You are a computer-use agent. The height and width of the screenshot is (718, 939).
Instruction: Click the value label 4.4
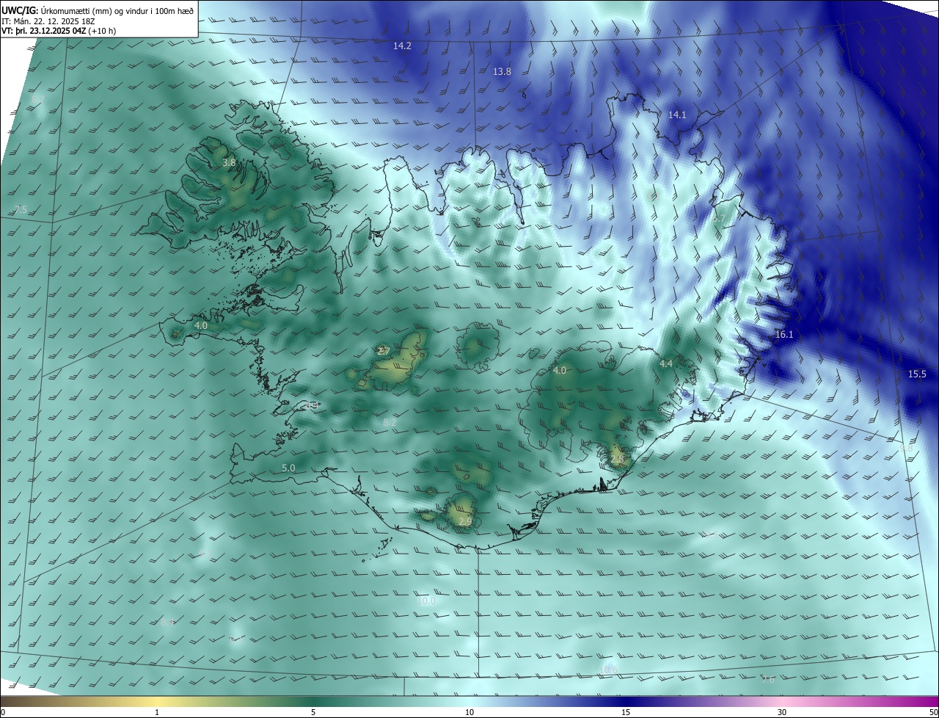pos(666,363)
